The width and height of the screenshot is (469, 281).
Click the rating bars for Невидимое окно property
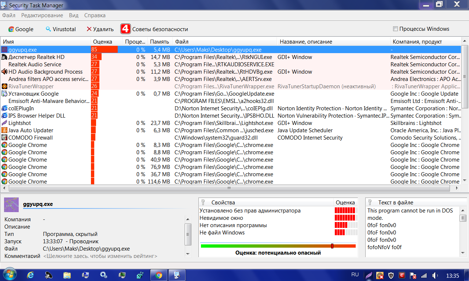pyautogui.click(x=346, y=218)
